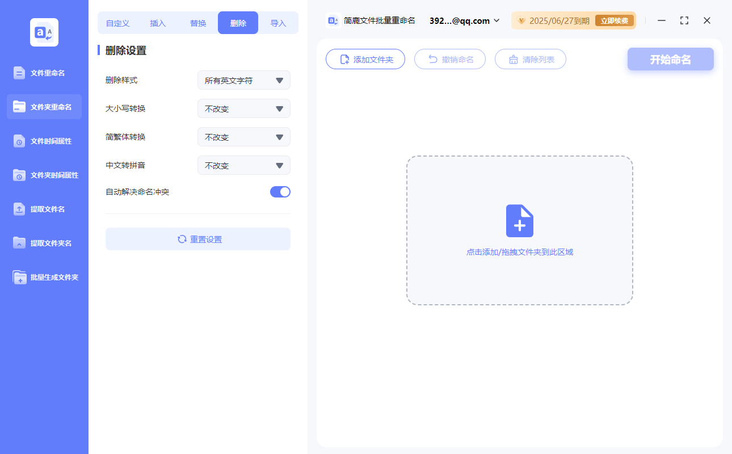
Task: Expand the 删除样式 dropdown
Action: (x=244, y=81)
